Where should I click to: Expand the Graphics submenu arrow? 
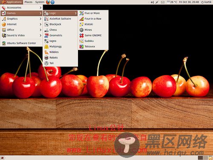(40, 19)
